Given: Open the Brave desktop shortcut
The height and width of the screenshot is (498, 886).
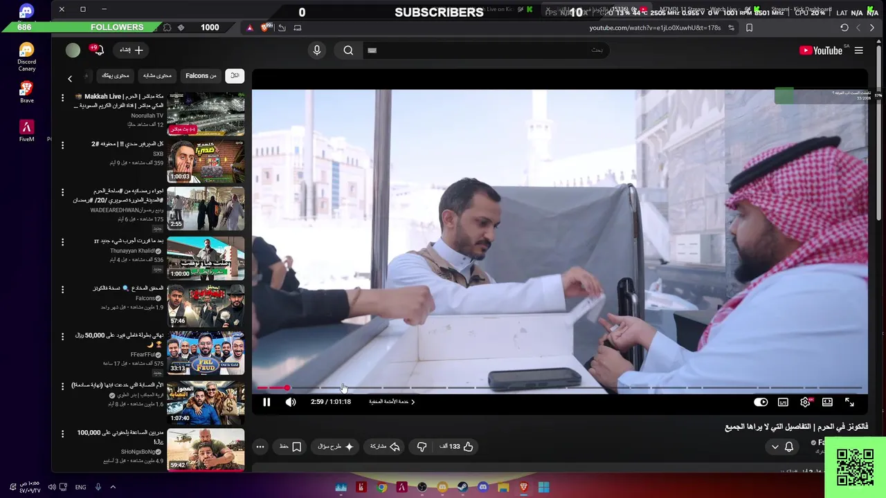Looking at the screenshot, I should tap(26, 92).
